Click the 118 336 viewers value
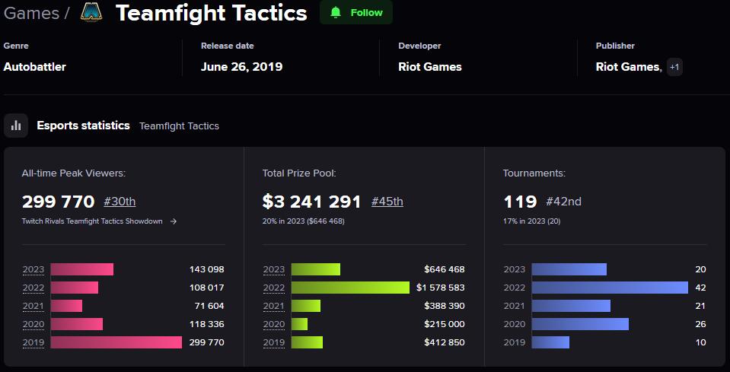The image size is (730, 372). (207, 324)
